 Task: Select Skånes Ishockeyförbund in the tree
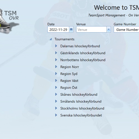79,95
